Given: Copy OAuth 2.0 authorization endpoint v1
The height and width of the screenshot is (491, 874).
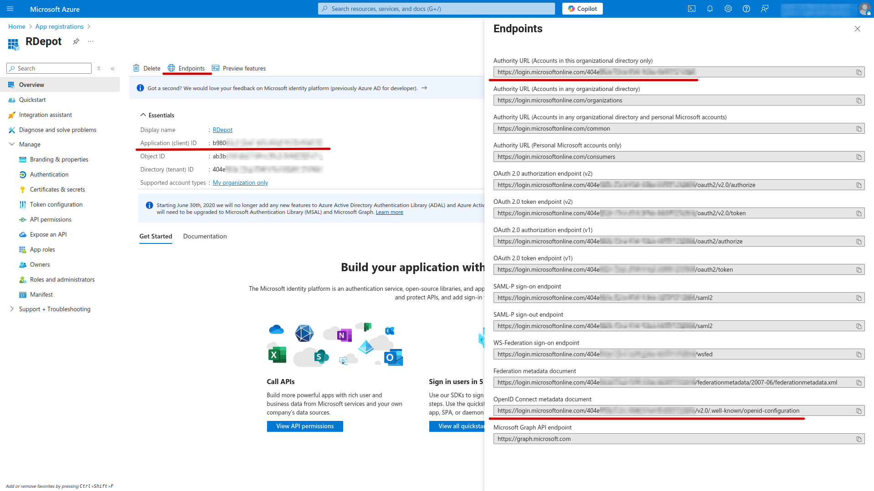Looking at the screenshot, I should pos(859,241).
